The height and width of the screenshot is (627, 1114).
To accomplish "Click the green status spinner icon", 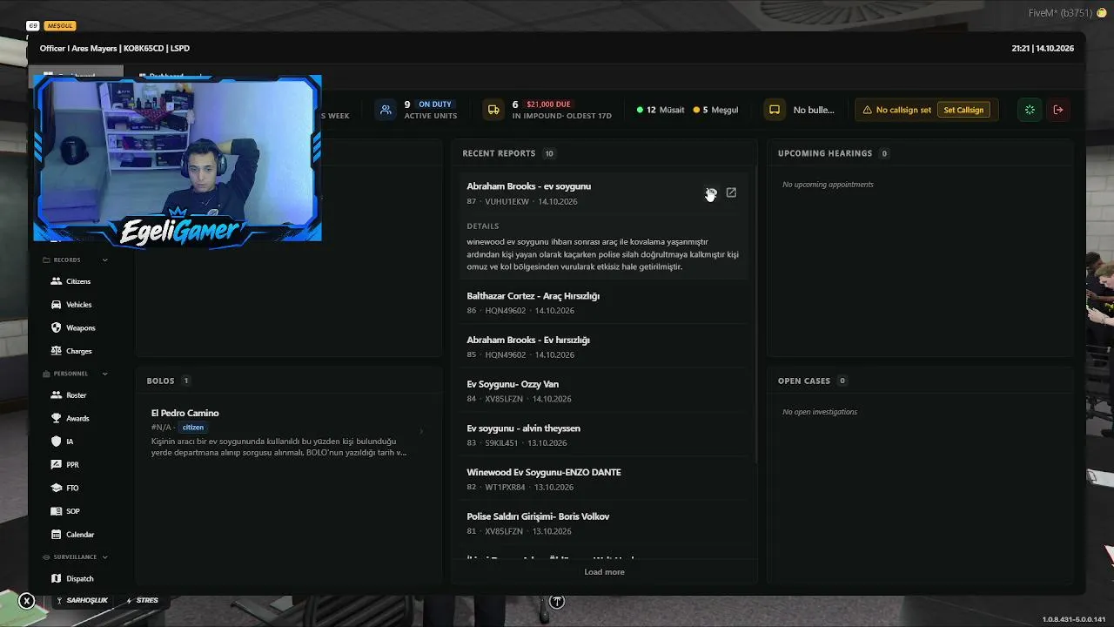I will point(1030,110).
